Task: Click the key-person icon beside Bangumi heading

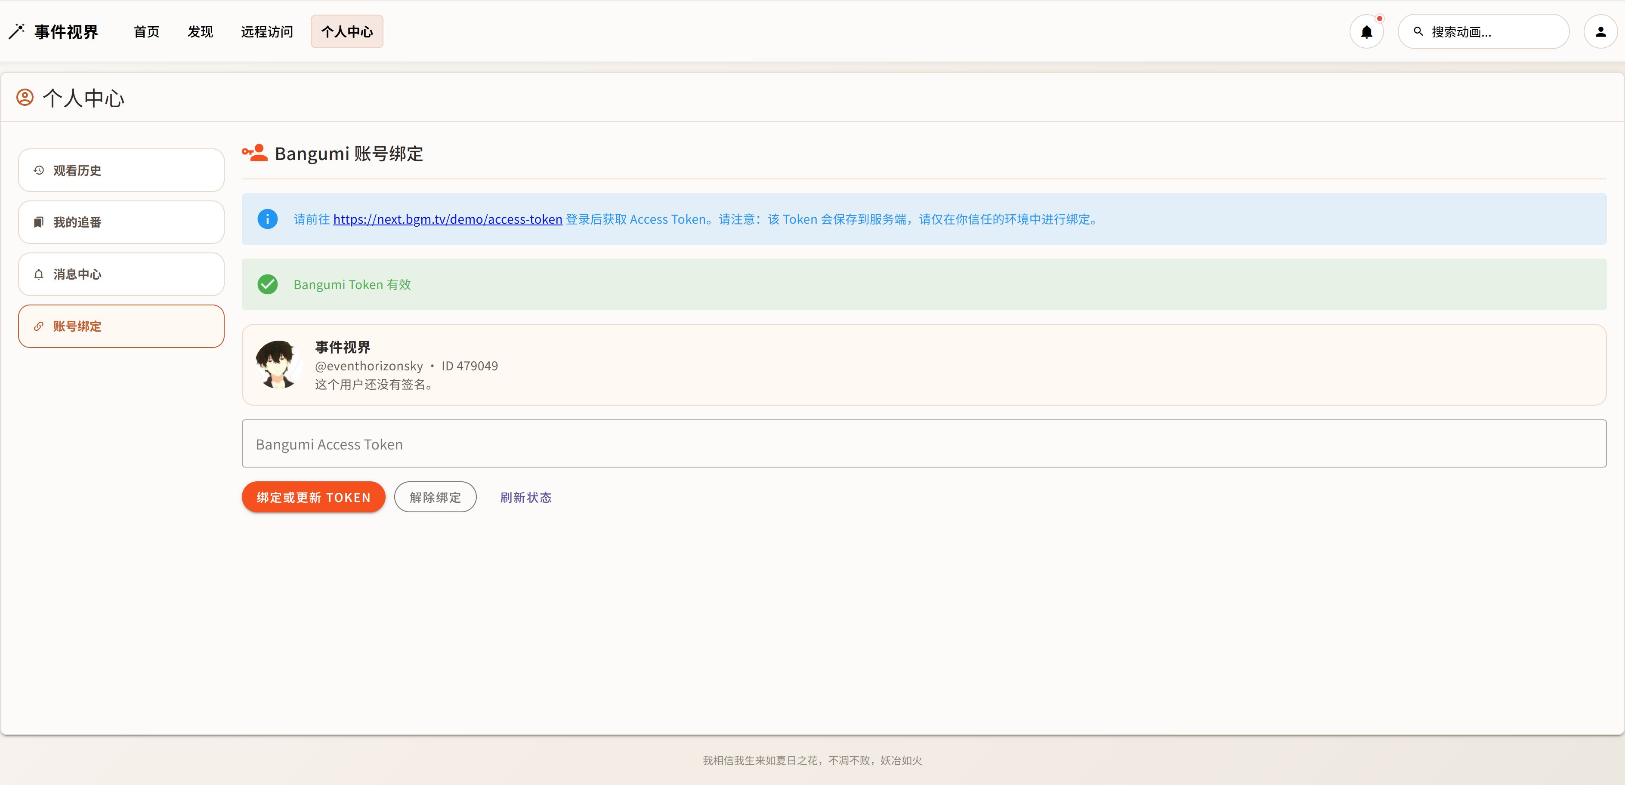Action: 255,153
